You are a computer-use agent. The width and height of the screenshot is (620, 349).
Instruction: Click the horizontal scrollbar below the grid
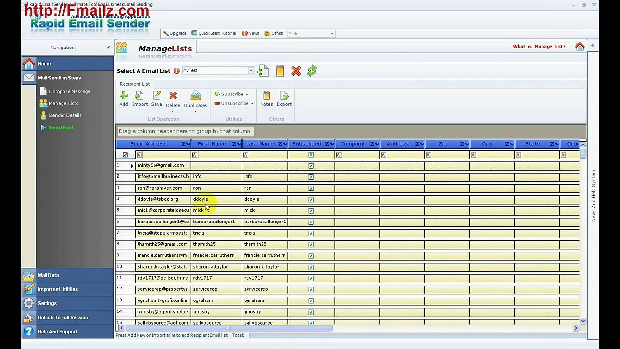click(x=348, y=328)
